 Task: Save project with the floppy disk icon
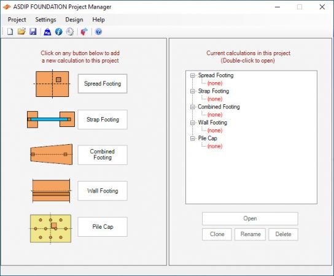pos(33,32)
